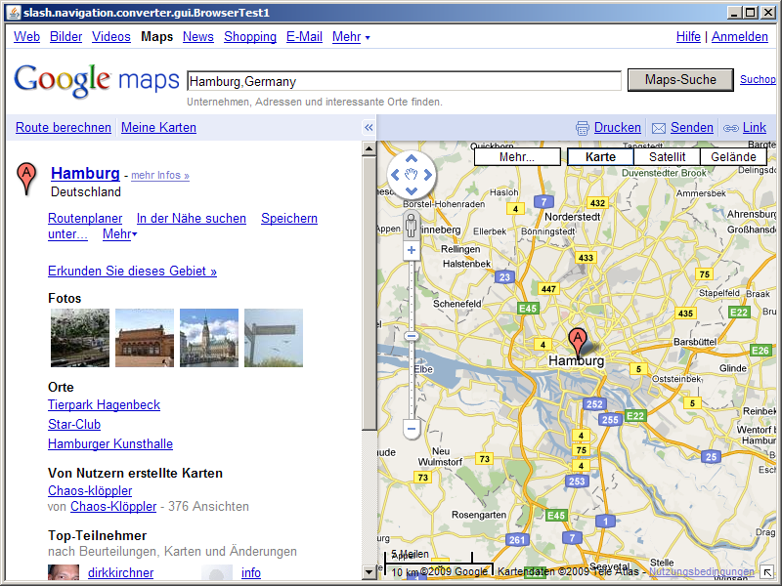The height and width of the screenshot is (586, 782).
Task: Open dirkkirchner contributor profile
Action: pos(120,572)
